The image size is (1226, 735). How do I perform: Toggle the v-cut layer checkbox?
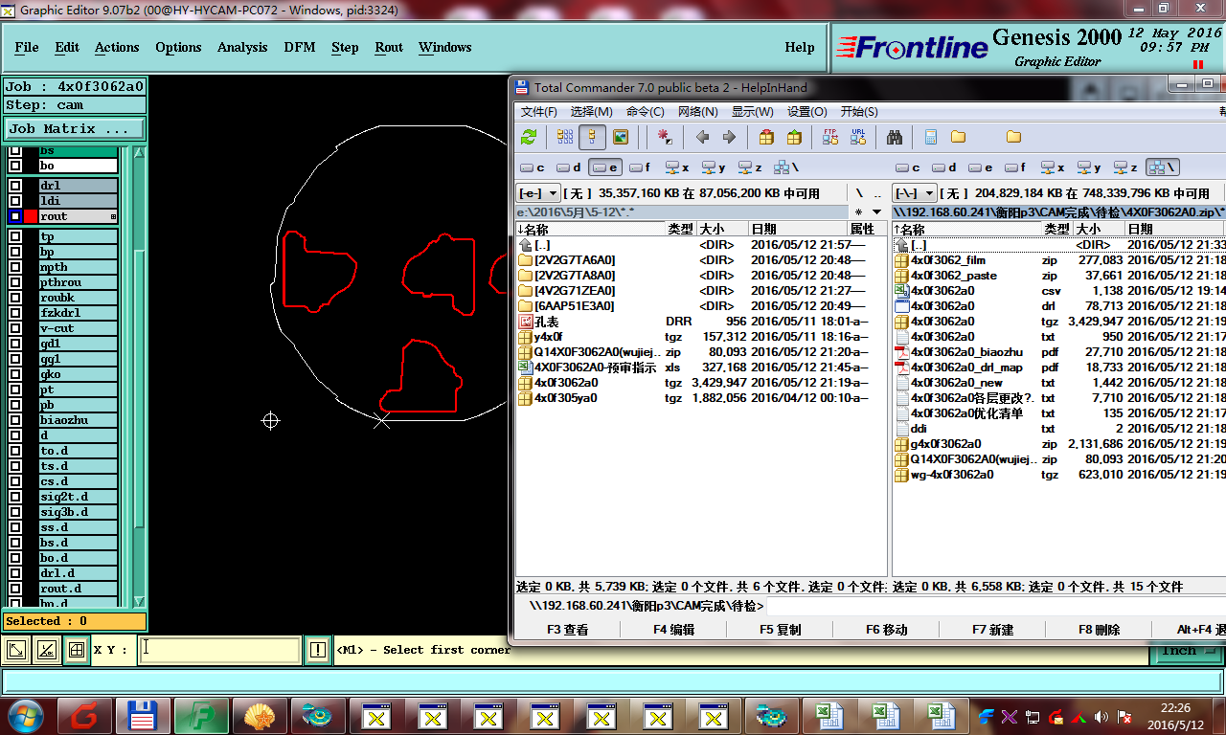pyautogui.click(x=14, y=328)
